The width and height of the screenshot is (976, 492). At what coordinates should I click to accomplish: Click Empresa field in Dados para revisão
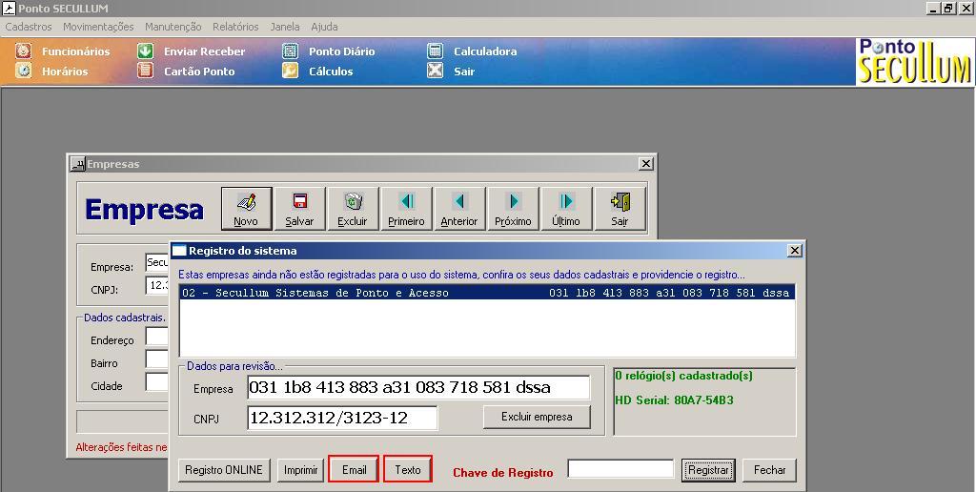coord(418,387)
